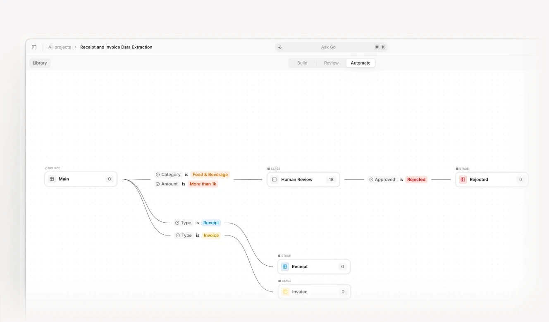Viewport: 549px width, 322px height.
Task: Open the Type chip before Invoice
Action: pos(184,235)
